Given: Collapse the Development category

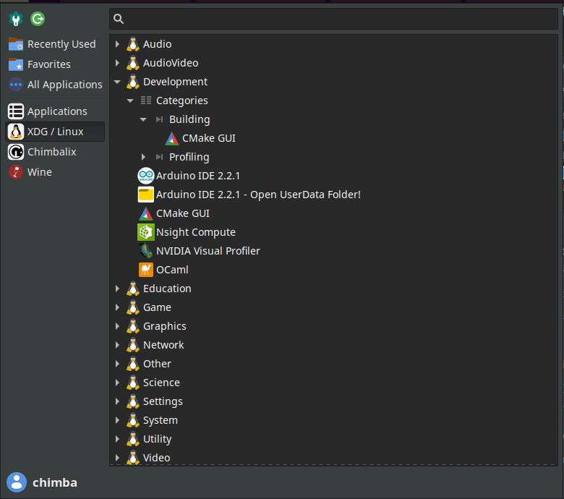Looking at the screenshot, I should pyautogui.click(x=117, y=82).
